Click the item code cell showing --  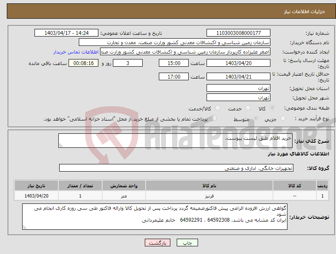[x=295, y=196]
